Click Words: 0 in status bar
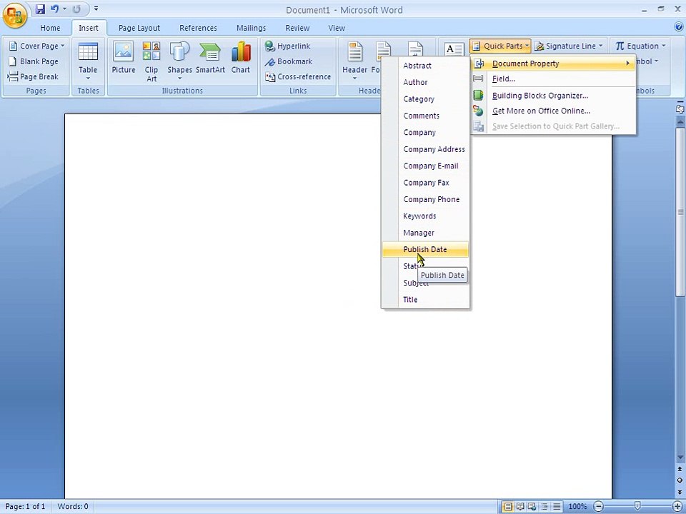Viewport: 686px width, 514px height. (73, 507)
